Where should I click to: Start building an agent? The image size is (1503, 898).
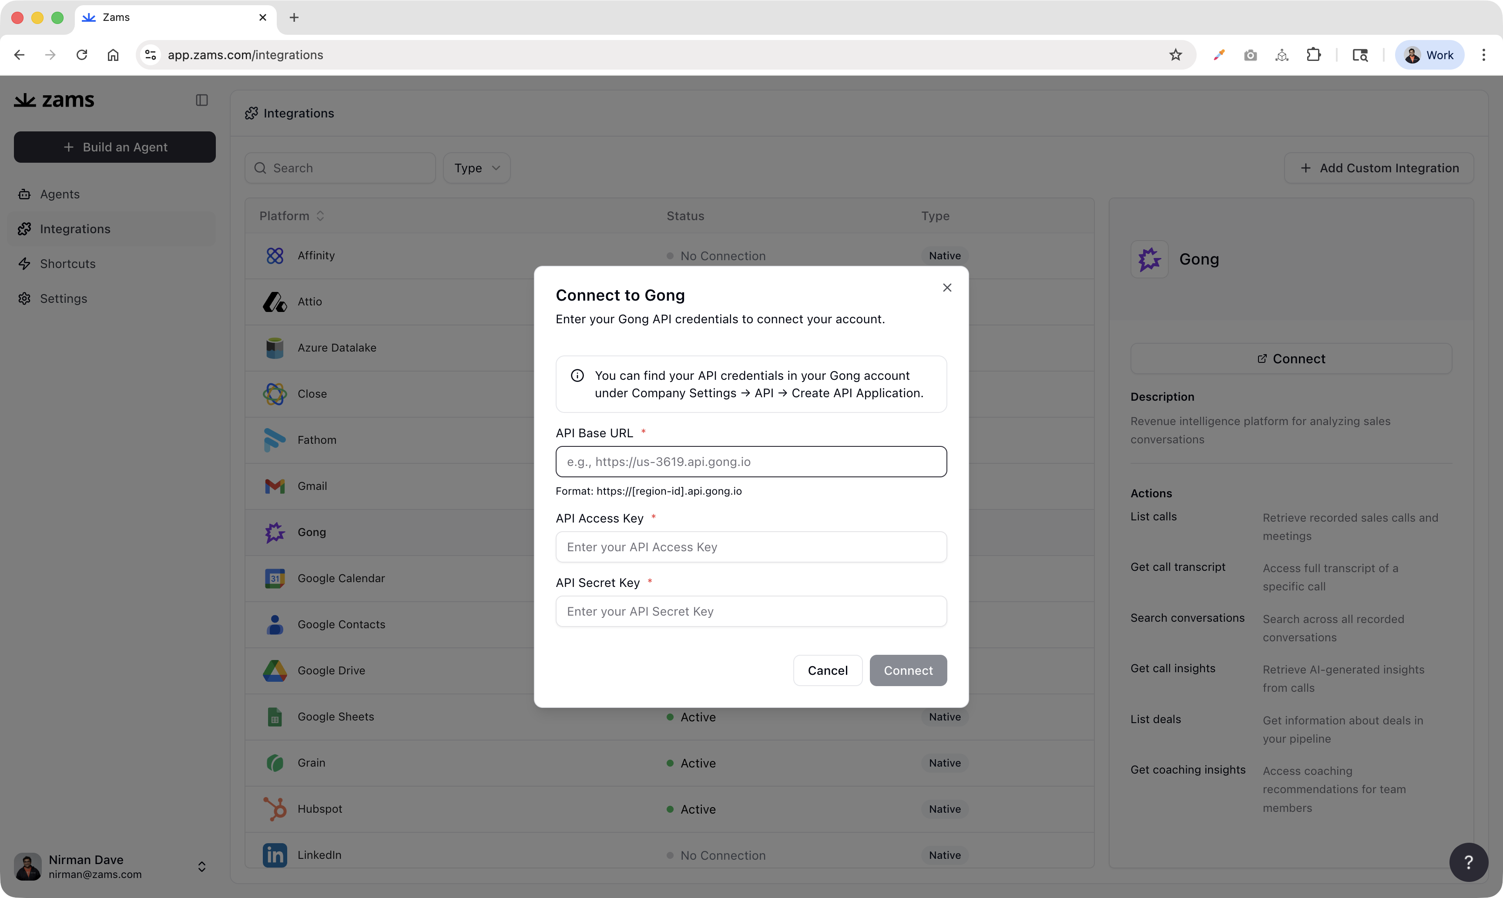115,147
